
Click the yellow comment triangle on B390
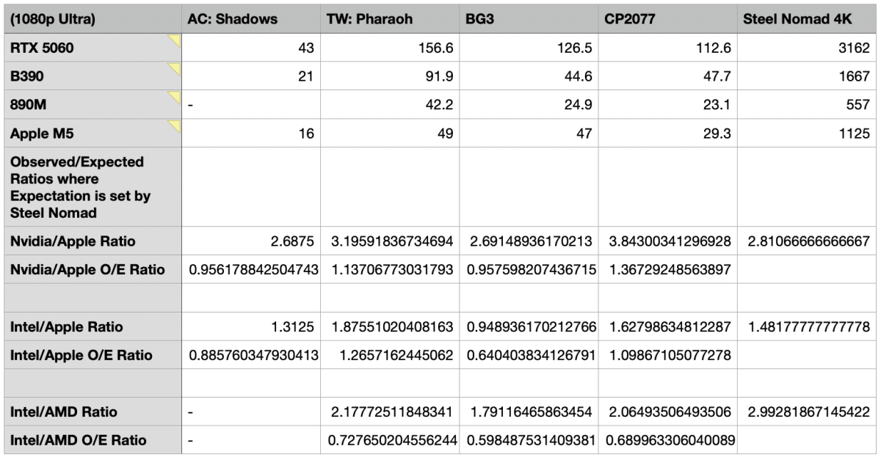pos(174,69)
